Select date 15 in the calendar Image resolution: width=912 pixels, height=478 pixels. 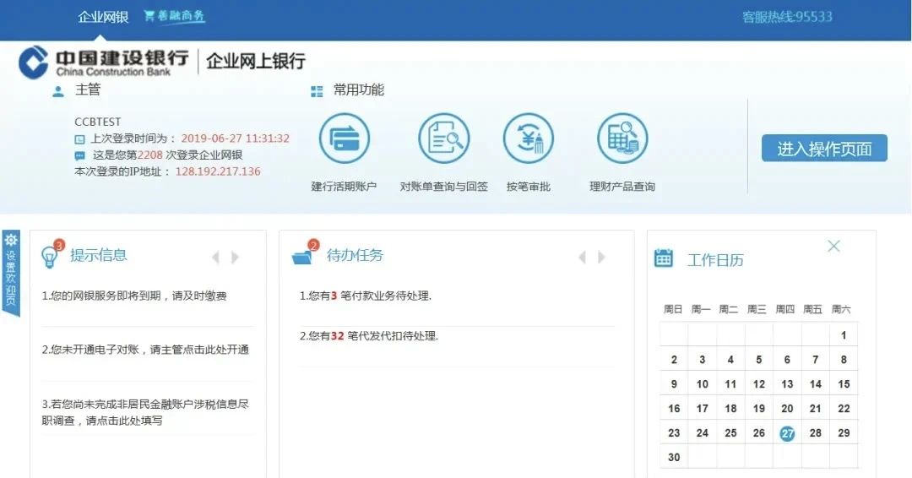coord(844,384)
